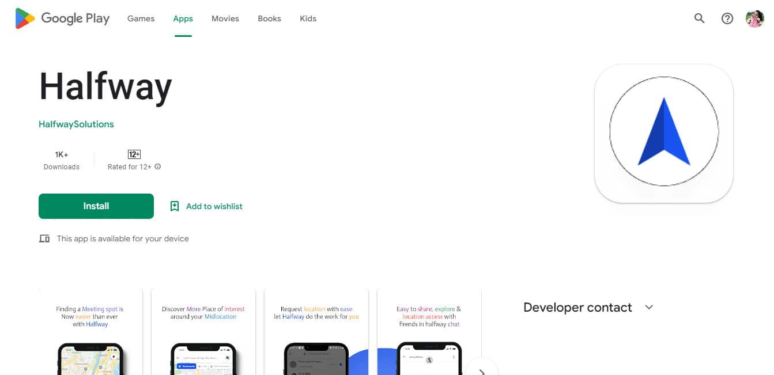Open the search icon
This screenshot has height=375, width=774.
(699, 18)
